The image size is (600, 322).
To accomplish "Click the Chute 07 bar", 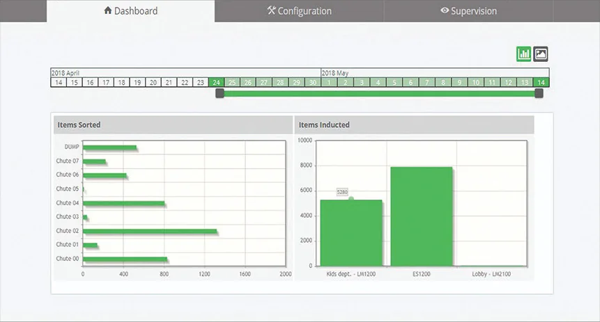I will [x=94, y=161].
